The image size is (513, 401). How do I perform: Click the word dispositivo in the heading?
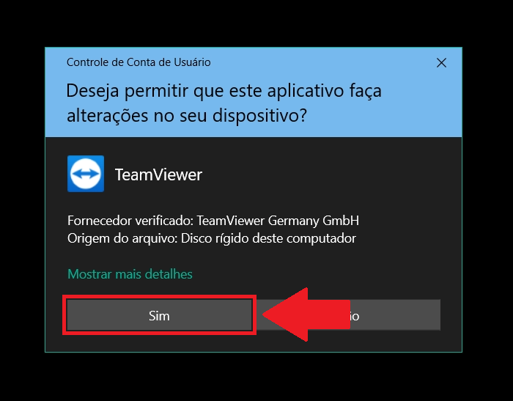coord(259,116)
